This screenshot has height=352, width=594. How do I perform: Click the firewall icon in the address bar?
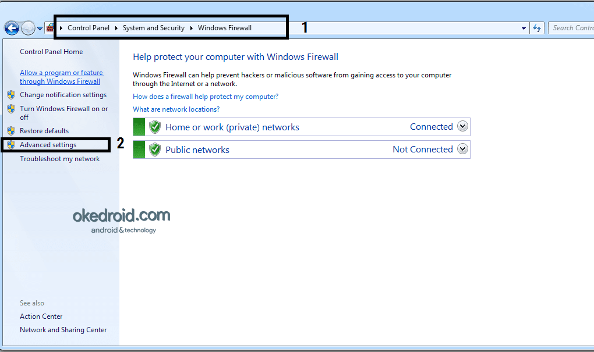point(49,27)
